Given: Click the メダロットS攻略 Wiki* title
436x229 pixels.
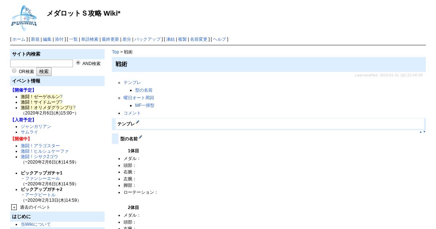Looking at the screenshot, I should click(x=84, y=13).
